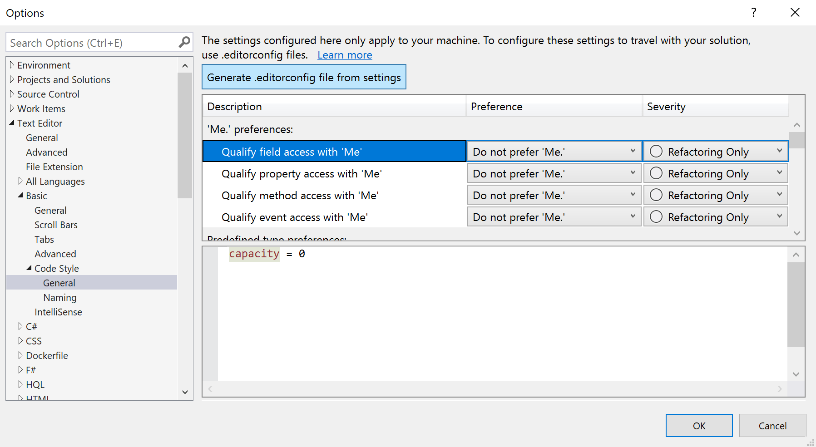The image size is (816, 447).
Task: Click settings grid scroll up arrow
Action: tap(797, 125)
